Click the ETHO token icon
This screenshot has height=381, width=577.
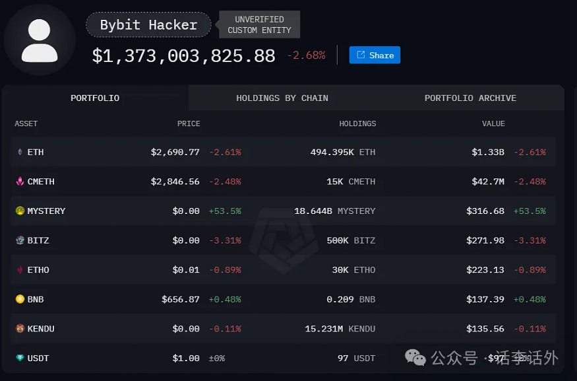20,269
